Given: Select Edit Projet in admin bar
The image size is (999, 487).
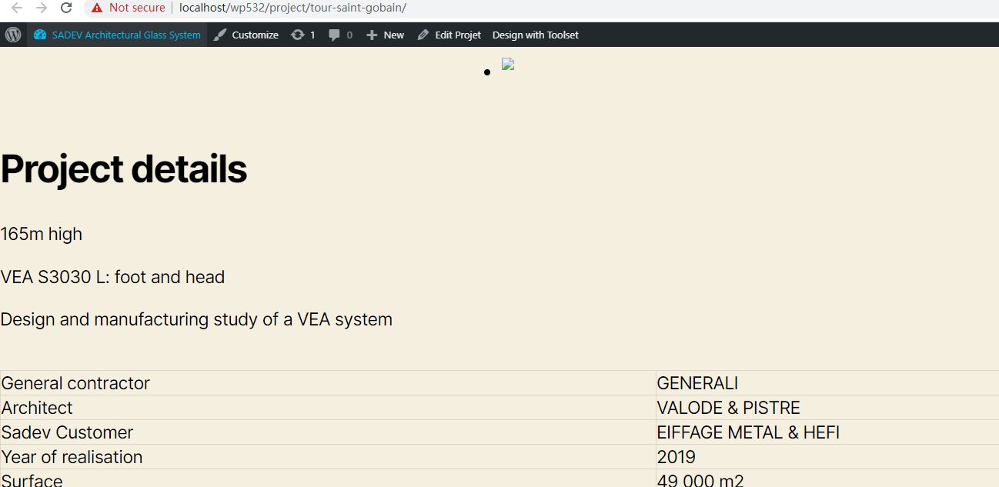Looking at the screenshot, I should (449, 35).
